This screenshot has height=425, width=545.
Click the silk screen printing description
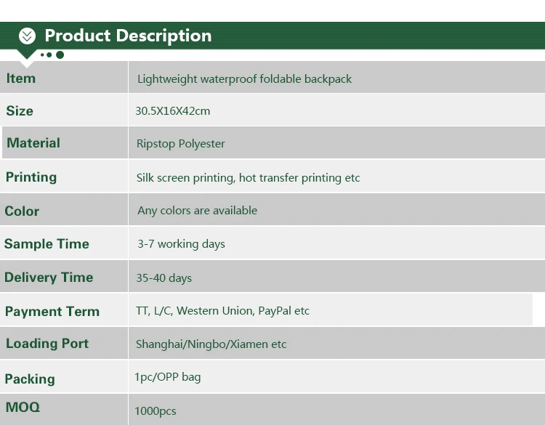coord(249,178)
